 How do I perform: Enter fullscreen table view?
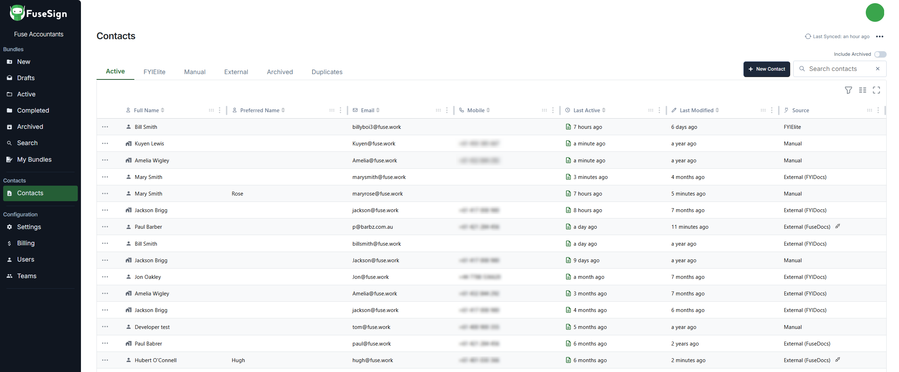coord(876,90)
